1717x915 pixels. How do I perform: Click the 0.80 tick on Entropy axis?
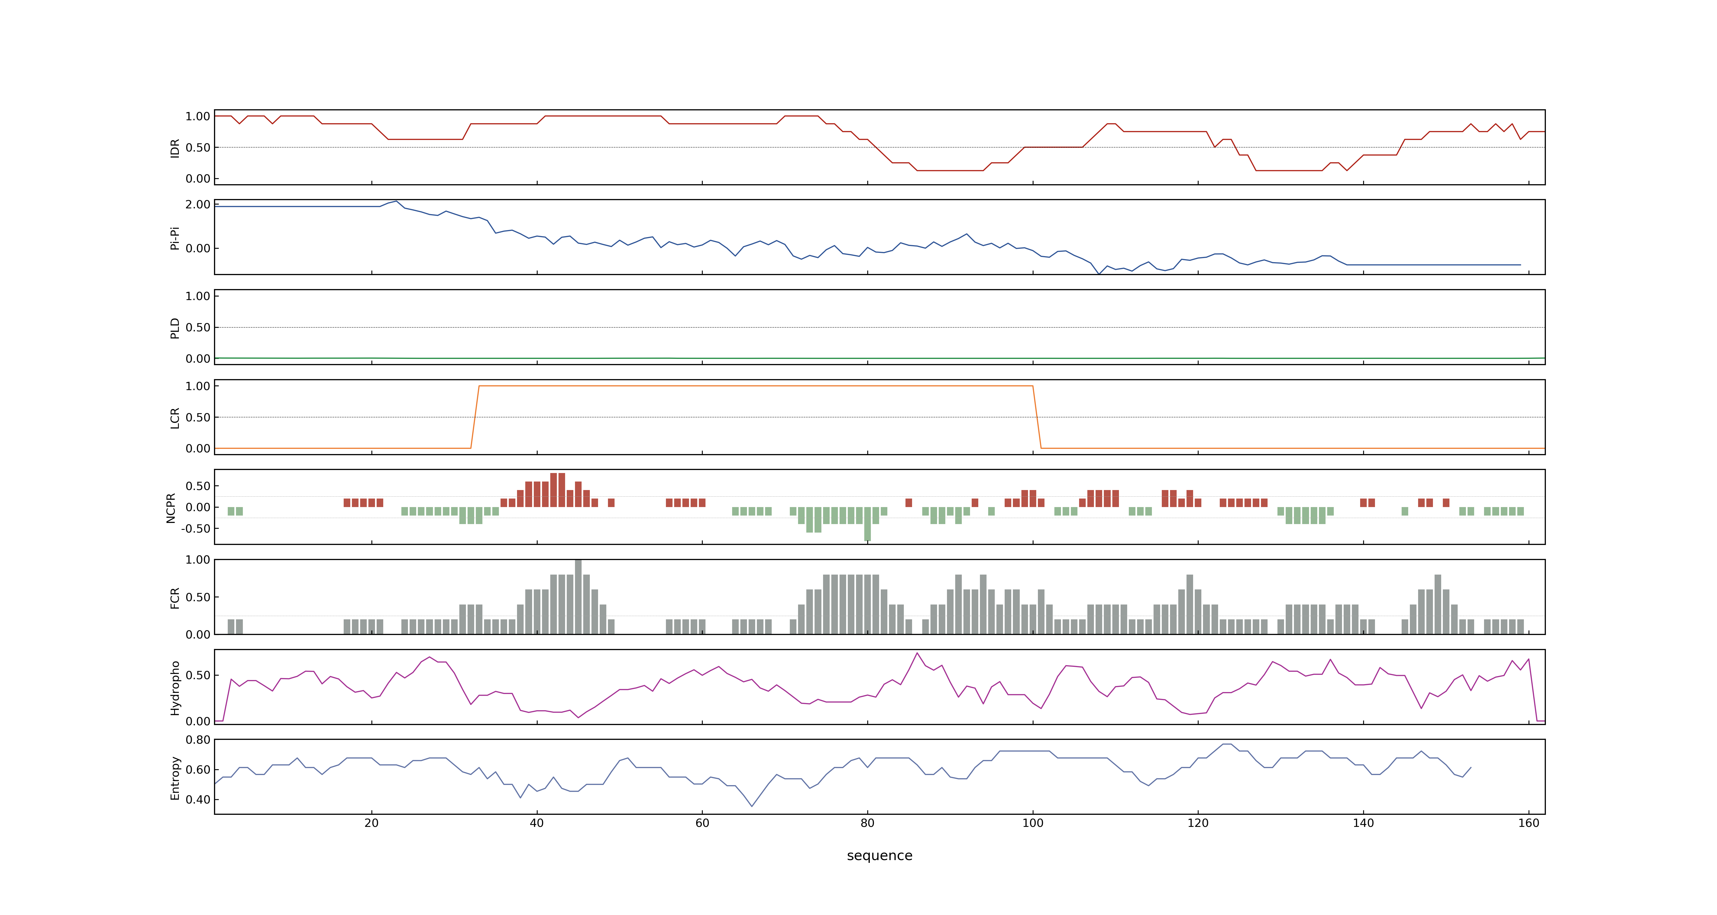pyautogui.click(x=198, y=740)
